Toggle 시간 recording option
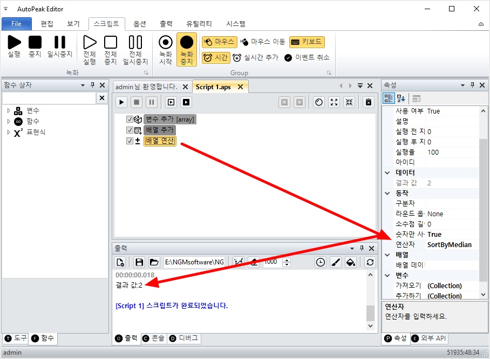Image resolution: width=490 pixels, height=359 pixels. [x=216, y=58]
